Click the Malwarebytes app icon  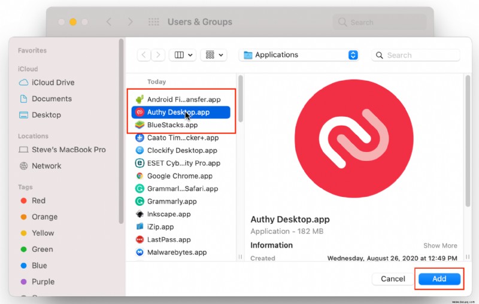pos(140,253)
